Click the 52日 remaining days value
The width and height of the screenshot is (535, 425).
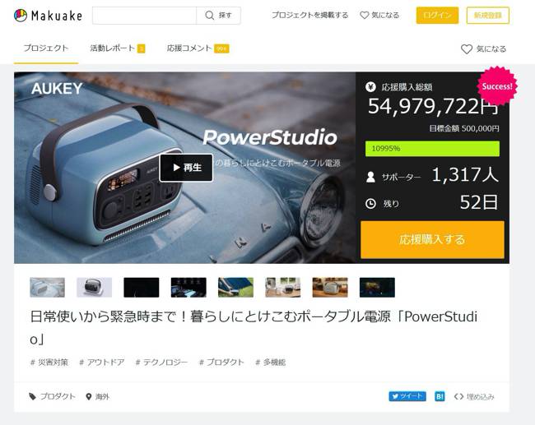(x=479, y=202)
